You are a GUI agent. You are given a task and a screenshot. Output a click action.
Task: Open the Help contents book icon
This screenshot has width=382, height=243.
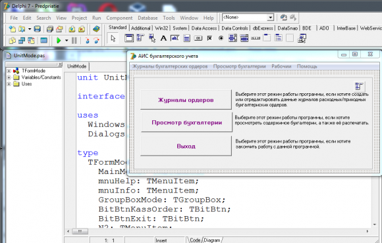[96, 29]
